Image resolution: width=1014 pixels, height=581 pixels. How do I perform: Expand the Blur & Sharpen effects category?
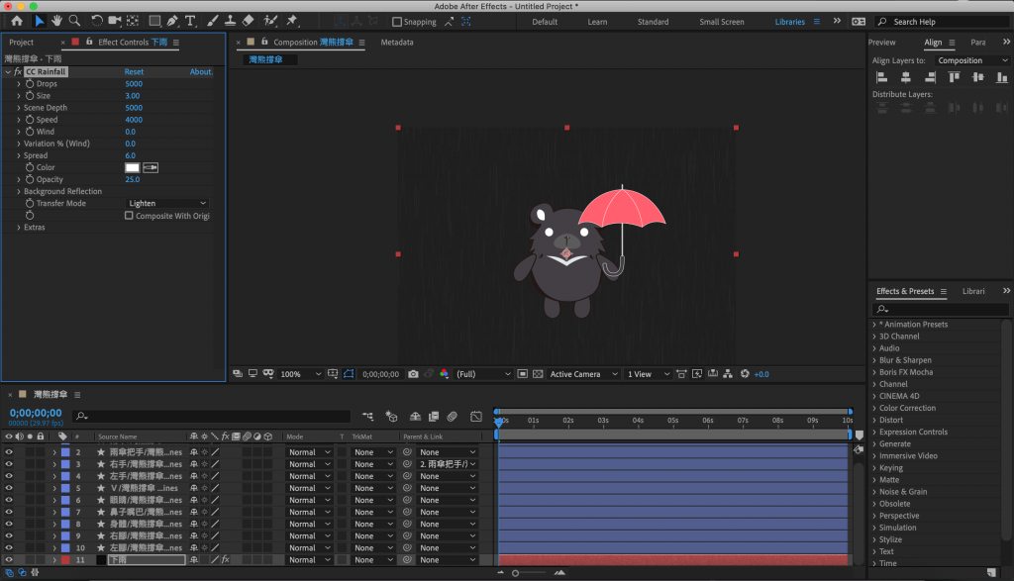click(x=875, y=360)
